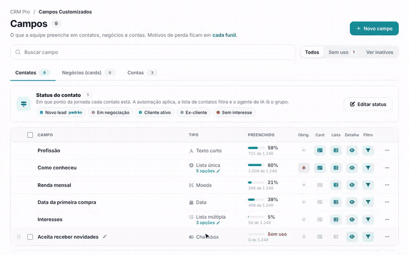Screen dimensions: 409x255
Task: Toggle Filtro funnel icon for Profissão
Action: coord(368,150)
